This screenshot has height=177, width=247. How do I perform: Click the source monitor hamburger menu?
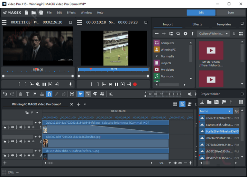click(x=79, y=22)
